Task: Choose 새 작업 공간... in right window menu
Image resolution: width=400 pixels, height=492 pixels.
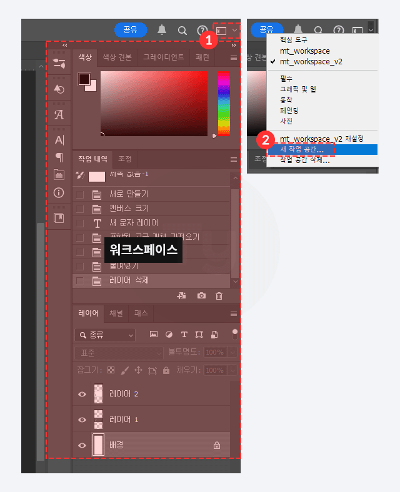Action: click(x=322, y=150)
